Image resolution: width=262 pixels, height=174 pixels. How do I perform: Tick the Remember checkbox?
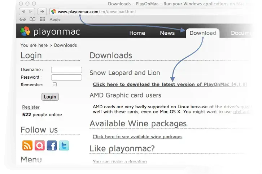(54, 84)
